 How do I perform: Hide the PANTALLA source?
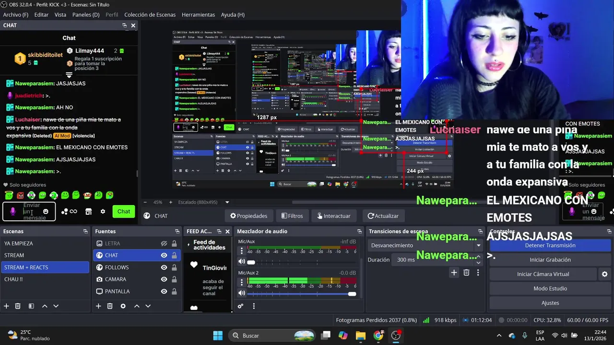click(164, 291)
